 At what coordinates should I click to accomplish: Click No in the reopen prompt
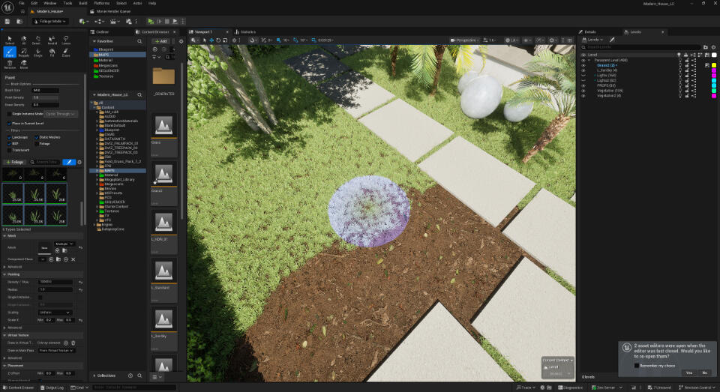705,373
